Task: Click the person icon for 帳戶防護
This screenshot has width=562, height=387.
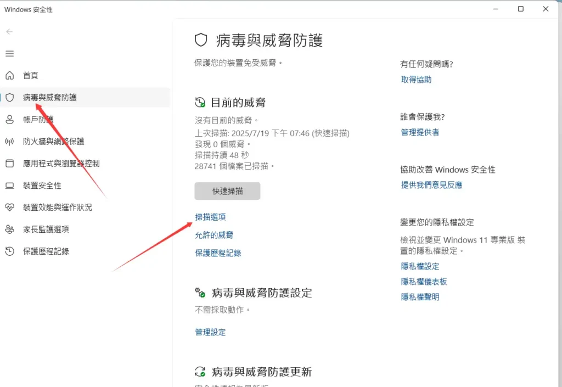Action: [10, 119]
